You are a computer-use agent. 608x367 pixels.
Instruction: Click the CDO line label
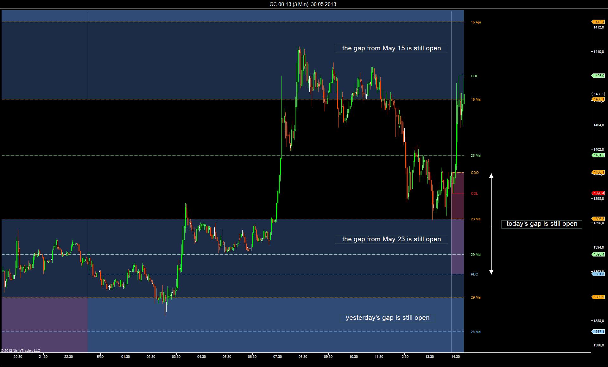(474, 173)
